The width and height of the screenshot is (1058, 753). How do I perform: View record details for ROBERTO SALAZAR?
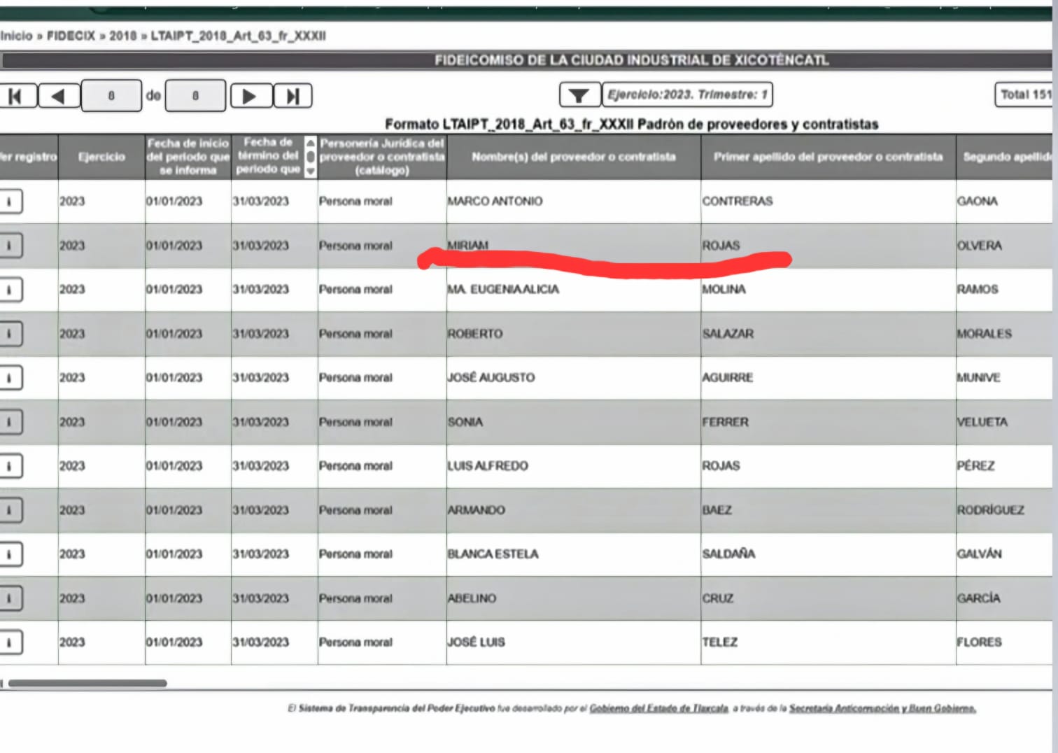click(10, 334)
